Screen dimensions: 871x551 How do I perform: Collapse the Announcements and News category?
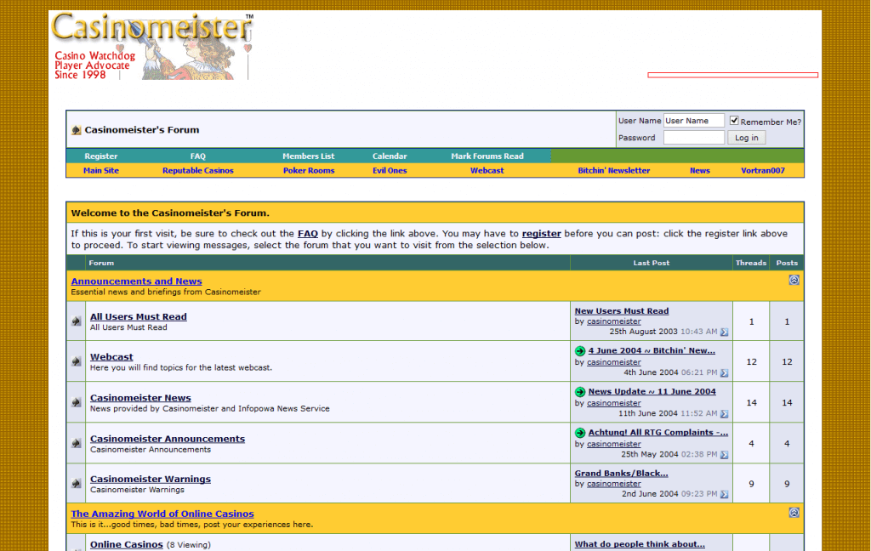click(794, 280)
